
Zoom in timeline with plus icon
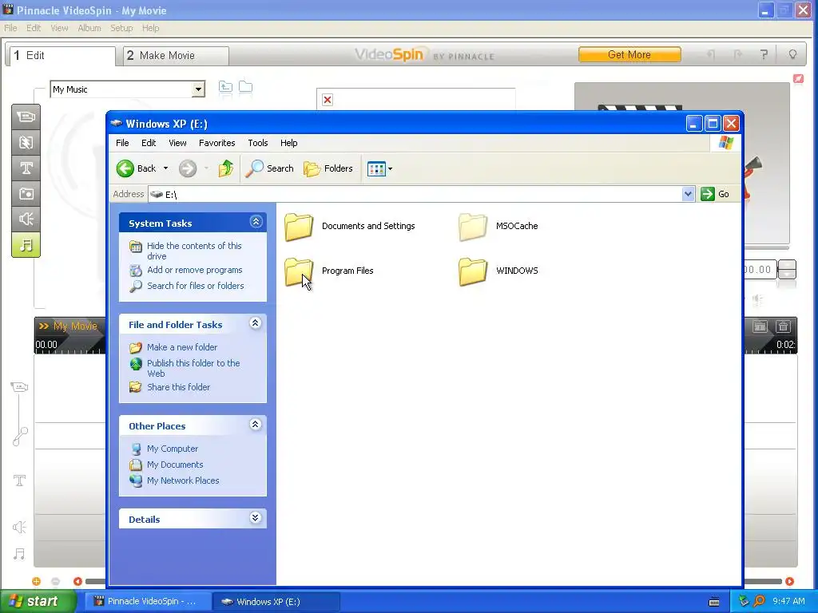point(36,581)
